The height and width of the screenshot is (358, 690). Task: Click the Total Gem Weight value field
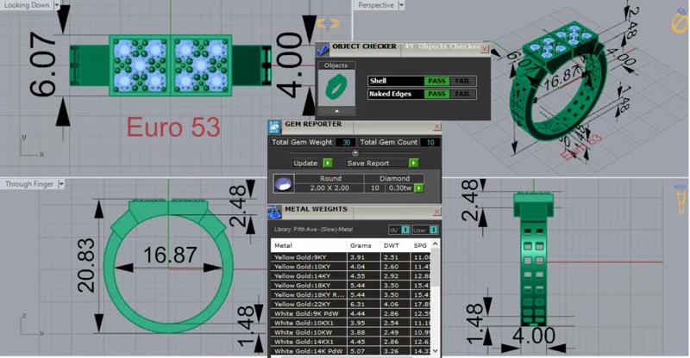pos(346,142)
